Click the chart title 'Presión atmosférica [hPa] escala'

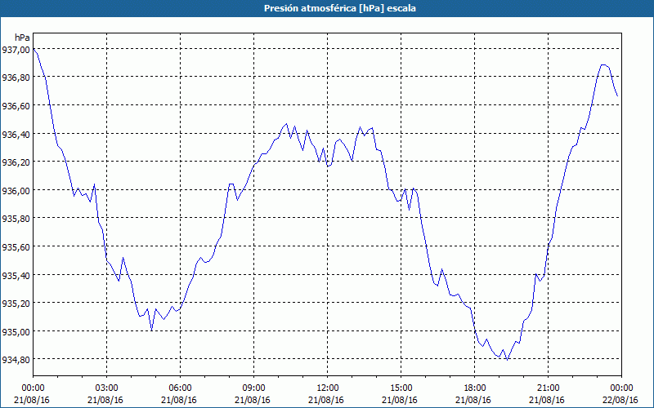(340, 8)
